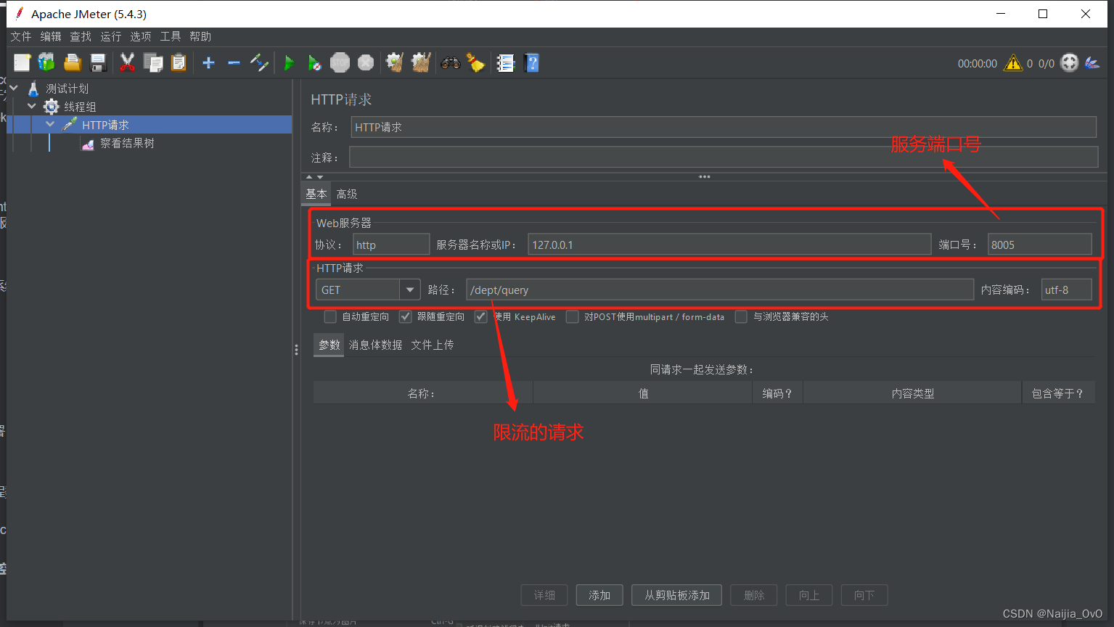Start the test with green play icon
This screenshot has height=627, width=1114.
tap(289, 63)
